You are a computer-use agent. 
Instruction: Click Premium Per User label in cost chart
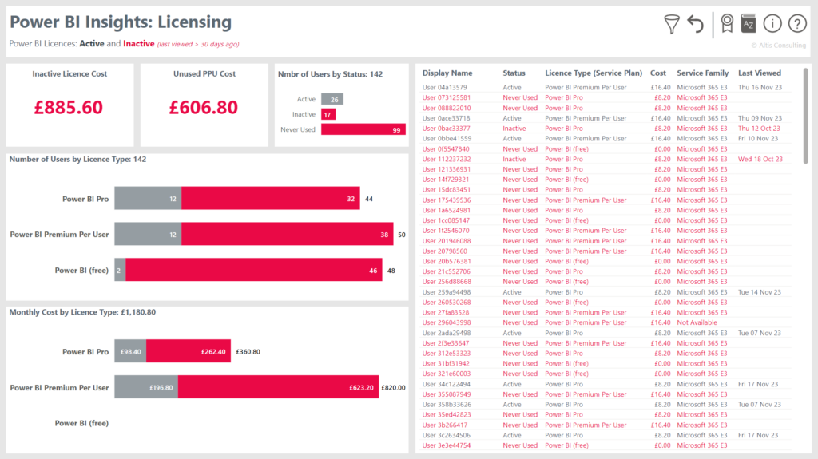pyautogui.click(x=59, y=387)
